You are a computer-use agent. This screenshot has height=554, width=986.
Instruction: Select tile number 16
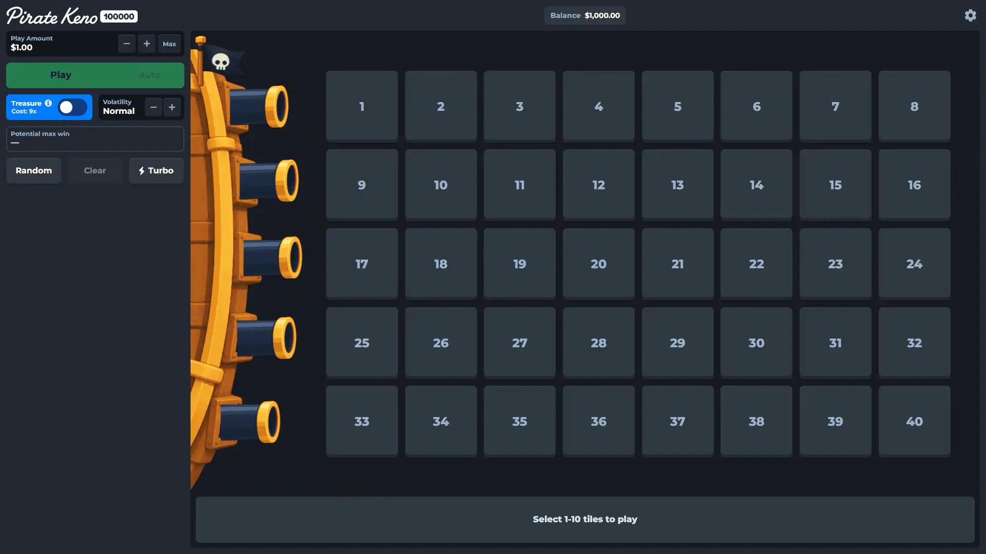(x=915, y=185)
